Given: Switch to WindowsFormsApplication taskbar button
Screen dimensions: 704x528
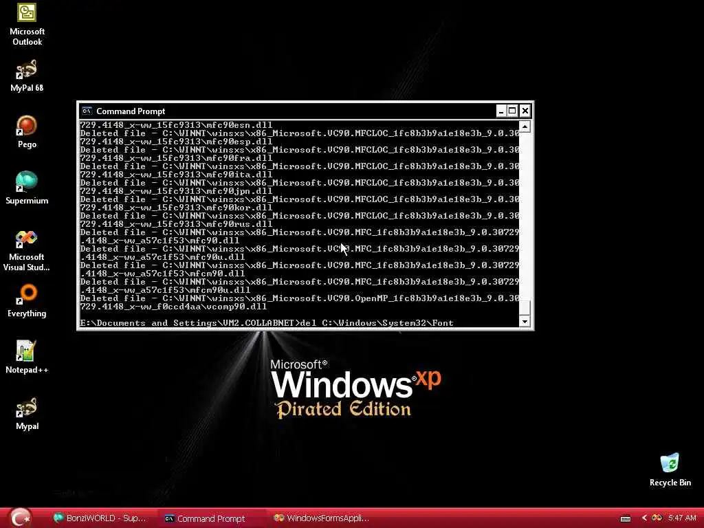Looking at the screenshot, I should [321, 518].
